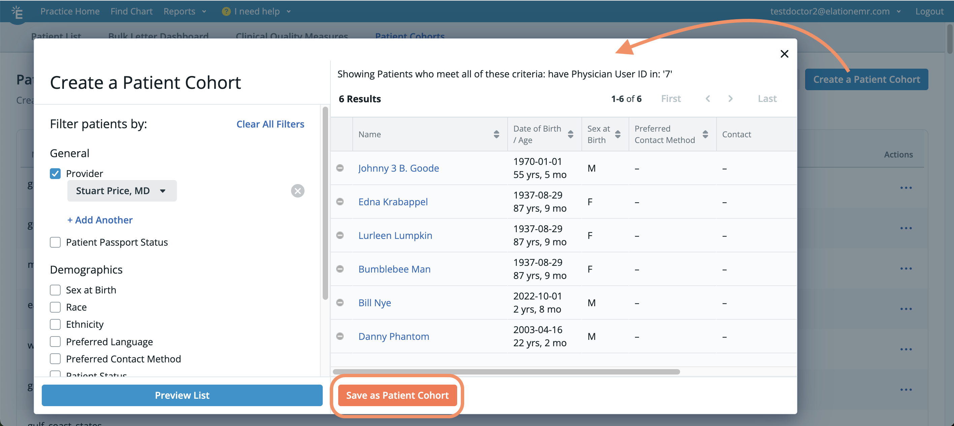Sort results by Name column arrows
This screenshot has width=954, height=426.
point(496,134)
